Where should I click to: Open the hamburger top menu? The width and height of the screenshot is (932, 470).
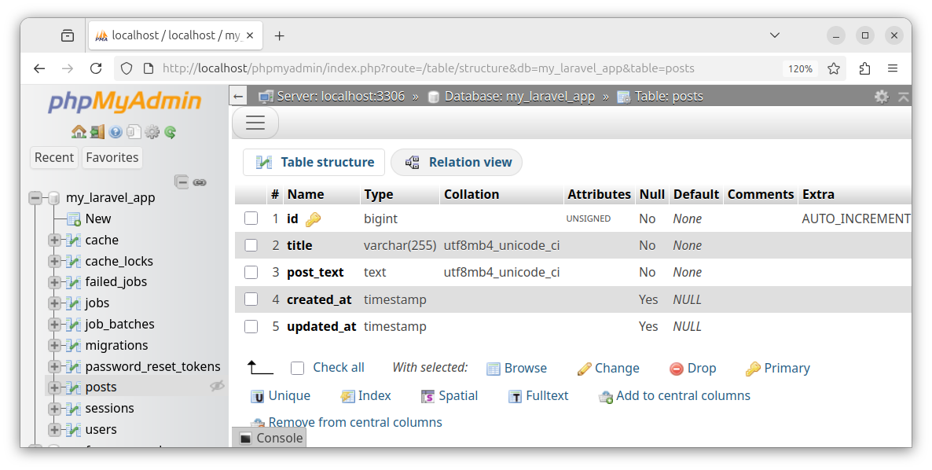(x=255, y=123)
